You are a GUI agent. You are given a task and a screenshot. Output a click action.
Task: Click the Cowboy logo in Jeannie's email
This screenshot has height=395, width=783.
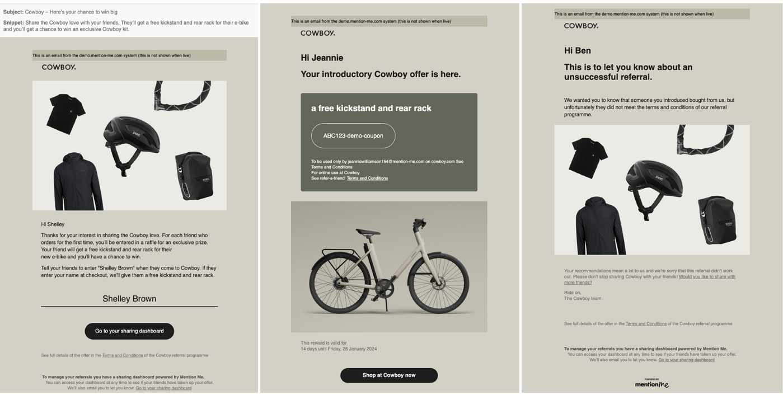pyautogui.click(x=318, y=33)
